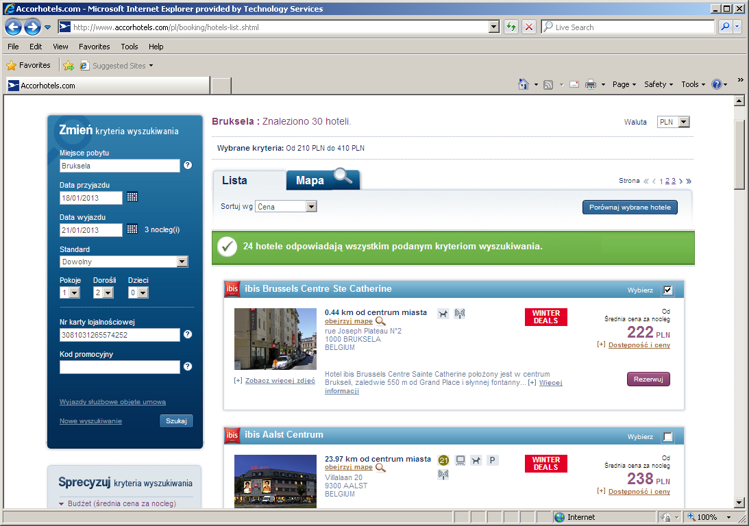Click Więcej informacji link for ibis Brussels
Screen dimensions: 749x526
pos(551,382)
